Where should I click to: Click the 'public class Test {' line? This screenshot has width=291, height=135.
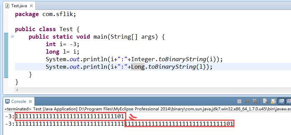click(x=47, y=29)
